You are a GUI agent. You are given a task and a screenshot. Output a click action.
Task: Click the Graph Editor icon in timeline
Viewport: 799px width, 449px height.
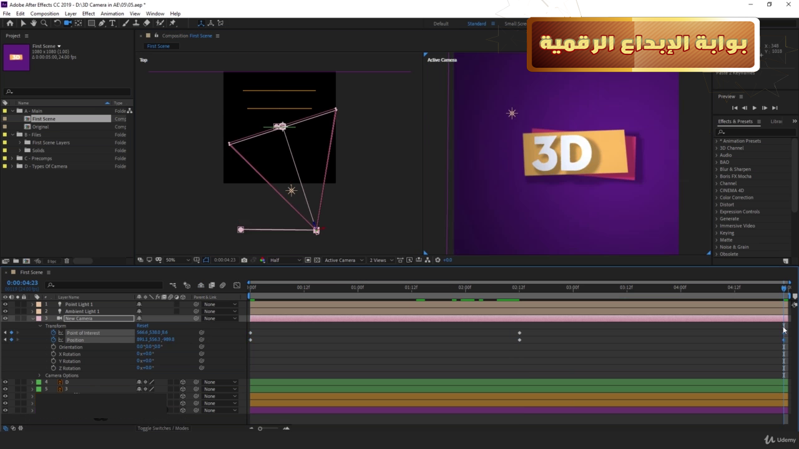237,285
